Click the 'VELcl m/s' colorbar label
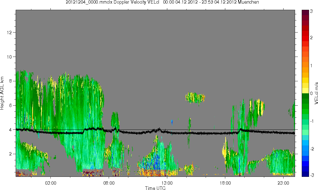The height and width of the screenshot is (190, 318). pyautogui.click(x=316, y=93)
